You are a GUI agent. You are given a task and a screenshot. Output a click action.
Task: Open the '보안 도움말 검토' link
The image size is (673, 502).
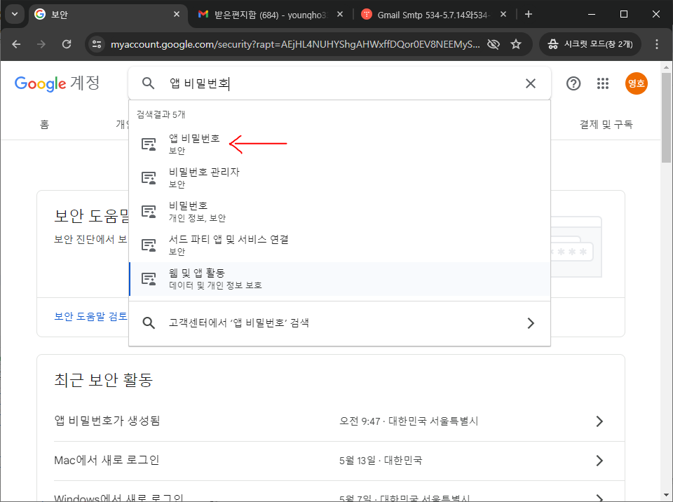pos(90,316)
